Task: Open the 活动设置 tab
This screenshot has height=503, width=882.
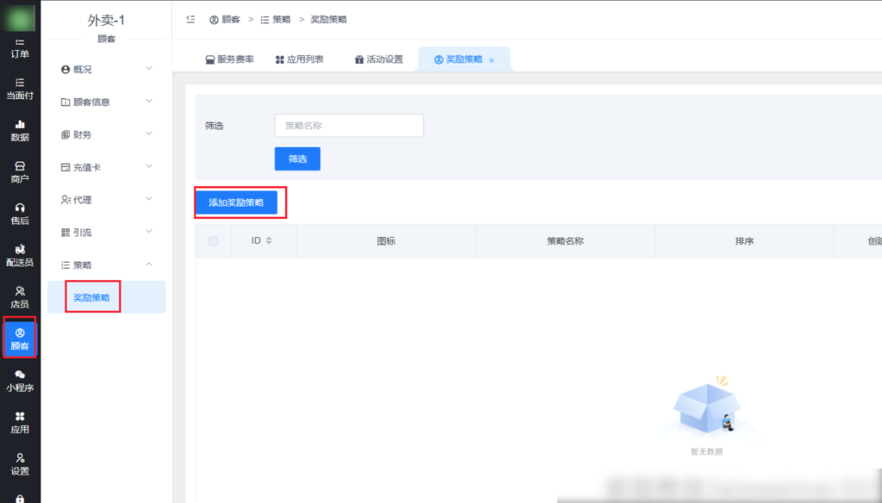Action: coord(380,59)
